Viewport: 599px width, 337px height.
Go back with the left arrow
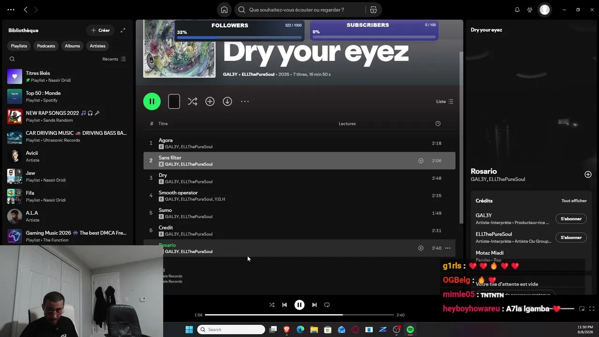point(26,9)
